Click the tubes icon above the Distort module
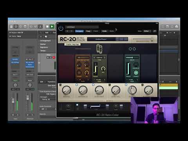 click(x=99, y=49)
